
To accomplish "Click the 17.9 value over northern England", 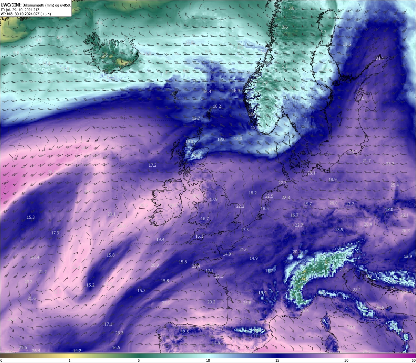I will [x=214, y=199].
